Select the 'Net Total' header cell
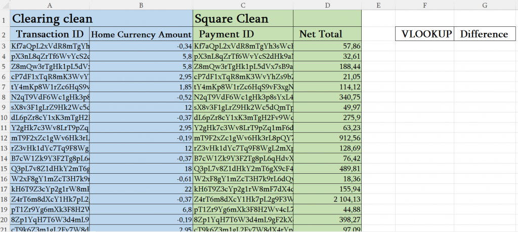Image resolution: width=518 pixels, height=232 pixels. click(x=327, y=34)
